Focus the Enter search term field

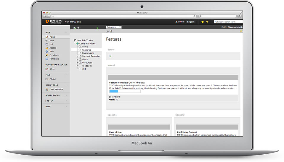(x=228, y=22)
